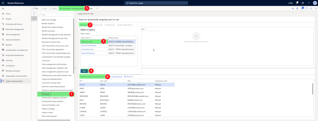Open the ALICIA user ID link

[82, 85]
